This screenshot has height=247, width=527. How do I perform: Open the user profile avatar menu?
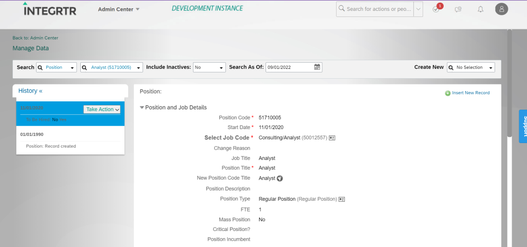(501, 9)
